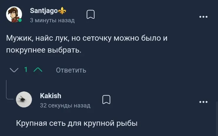Click the vote count on Santjago's comment
Image resolution: width=218 pixels, height=136 pixels.
tap(26, 70)
